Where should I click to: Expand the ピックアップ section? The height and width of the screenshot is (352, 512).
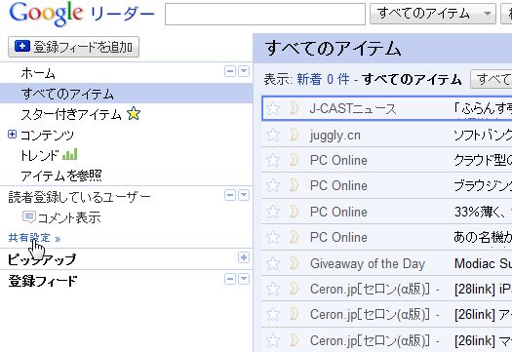pyautogui.click(x=244, y=257)
